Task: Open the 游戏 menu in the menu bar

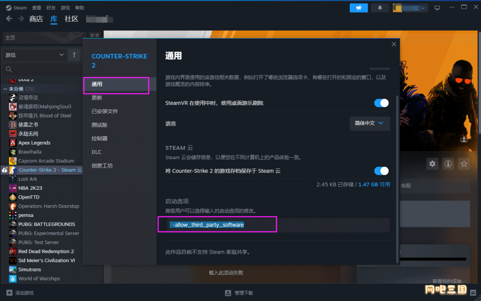Action: 65,8
